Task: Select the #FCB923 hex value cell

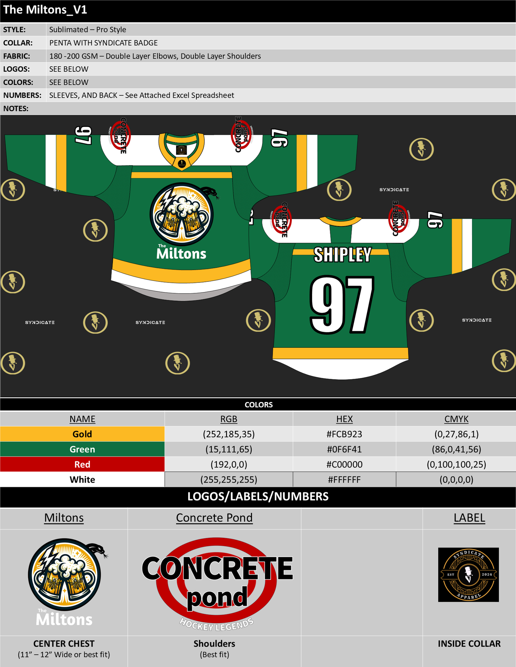Action: click(x=344, y=434)
